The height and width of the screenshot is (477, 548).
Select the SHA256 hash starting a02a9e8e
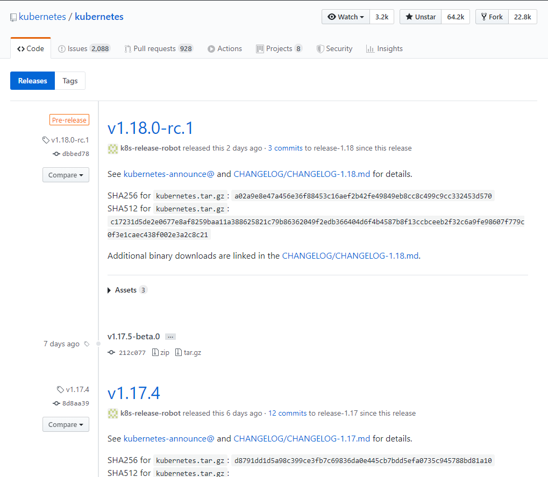[x=363, y=196]
